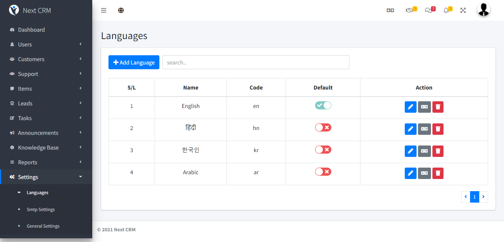Open the chat messages icon

428,10
